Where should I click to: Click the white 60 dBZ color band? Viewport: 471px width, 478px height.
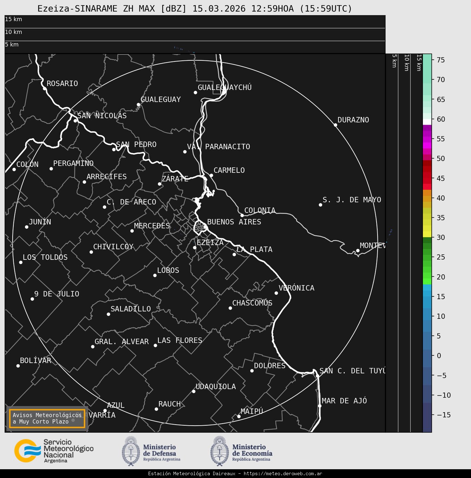tap(427, 122)
